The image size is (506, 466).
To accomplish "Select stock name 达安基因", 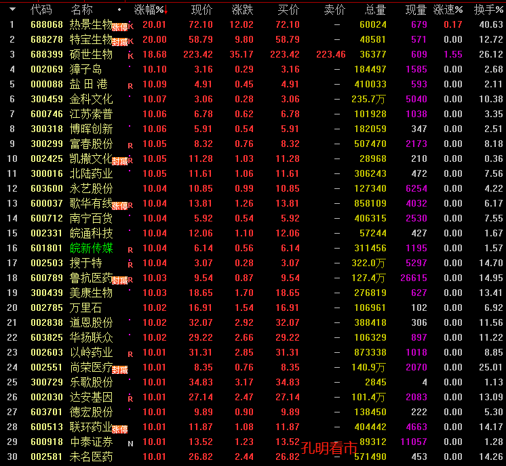I will (x=91, y=397).
